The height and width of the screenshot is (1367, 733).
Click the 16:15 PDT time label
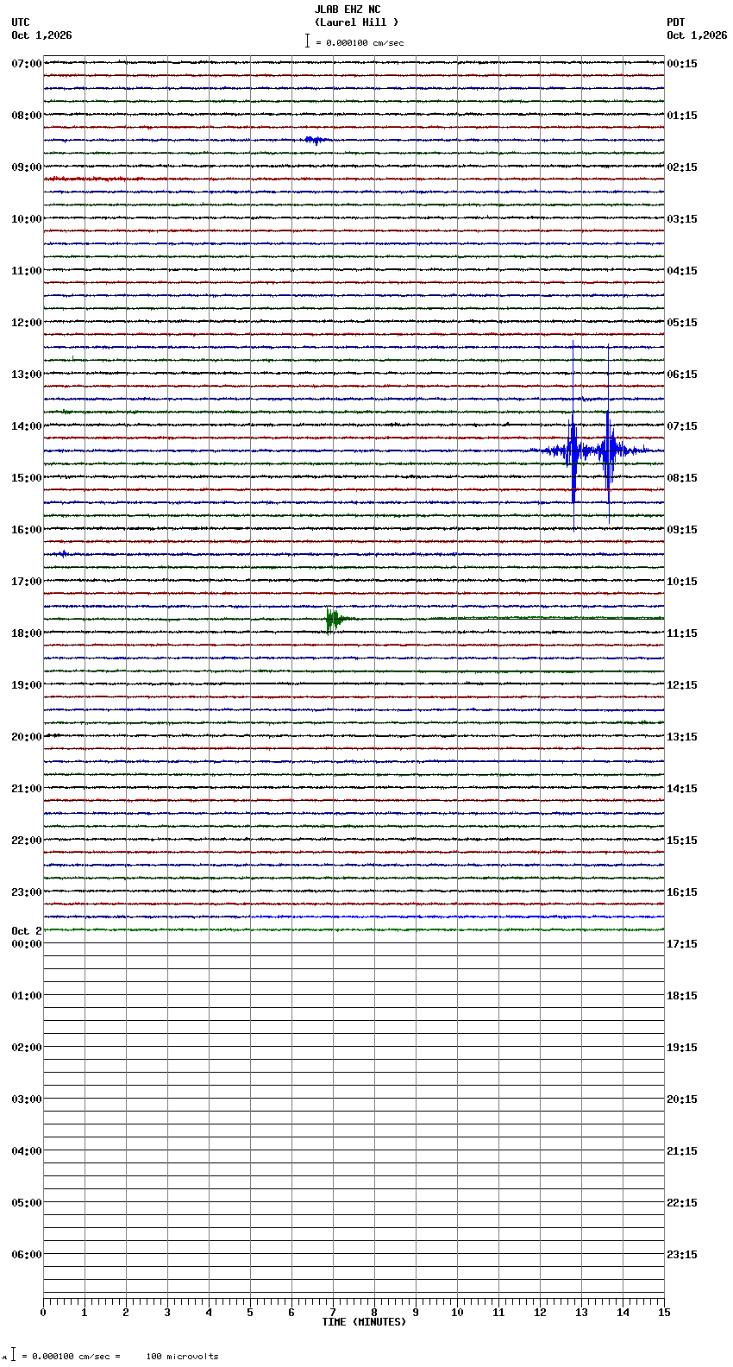pos(682,892)
